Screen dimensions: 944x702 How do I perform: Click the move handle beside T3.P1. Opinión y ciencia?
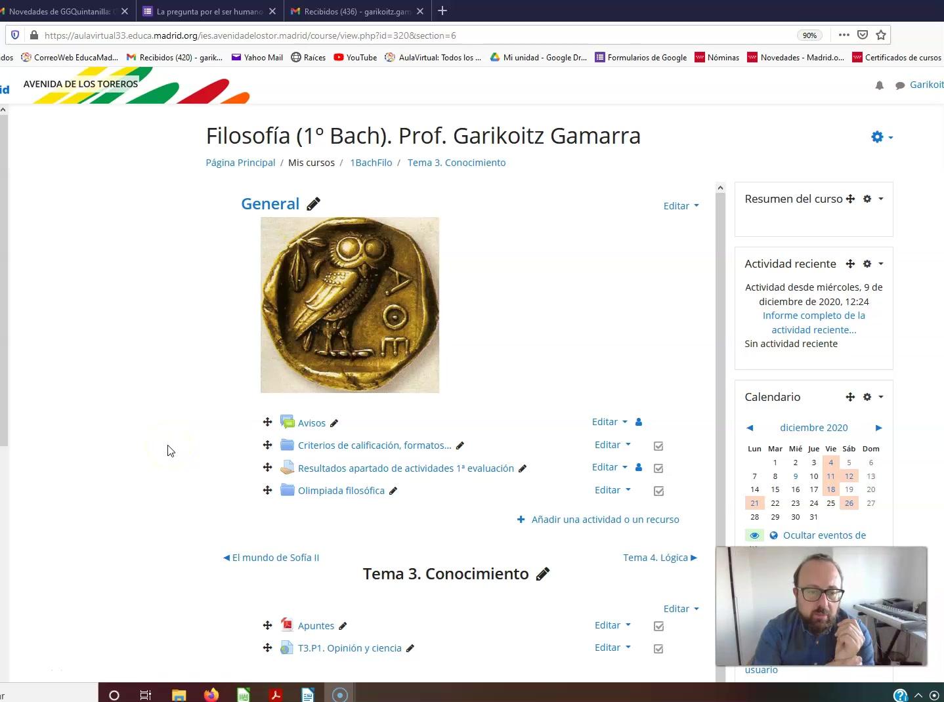[267, 648]
